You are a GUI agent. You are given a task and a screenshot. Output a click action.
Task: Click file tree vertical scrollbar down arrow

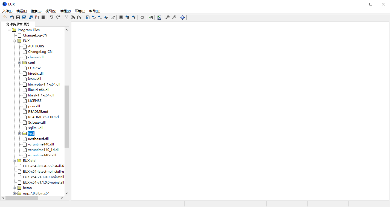(67, 193)
